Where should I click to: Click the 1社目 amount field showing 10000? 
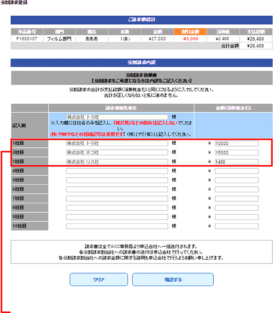236,143
